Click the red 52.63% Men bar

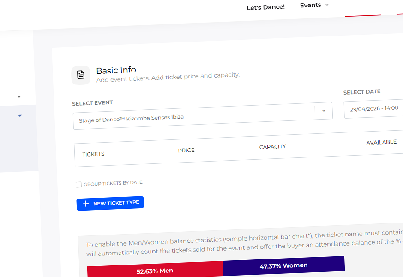click(x=155, y=269)
